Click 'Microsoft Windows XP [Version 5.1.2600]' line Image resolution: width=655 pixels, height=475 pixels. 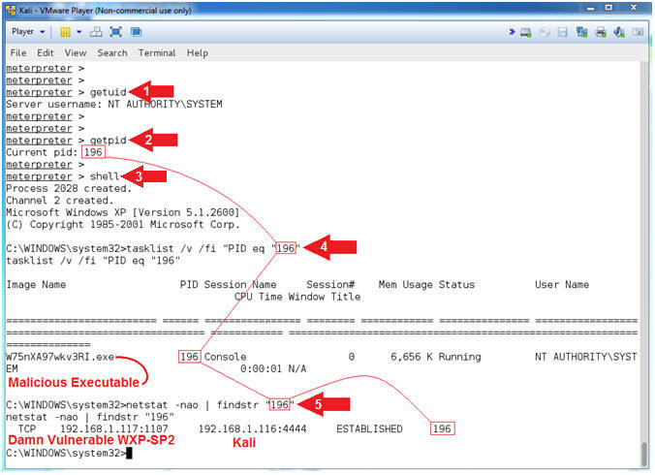[x=123, y=212]
